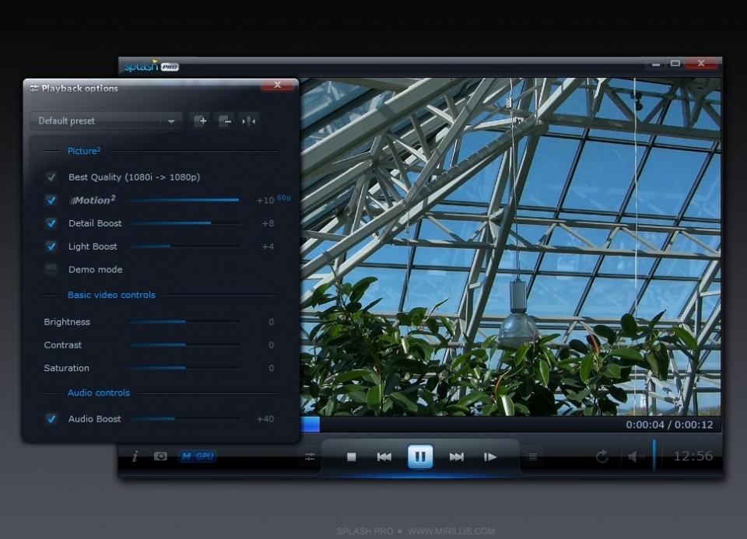This screenshot has height=539, width=747.
Task: Click the Audio controls heading
Action: 99,393
